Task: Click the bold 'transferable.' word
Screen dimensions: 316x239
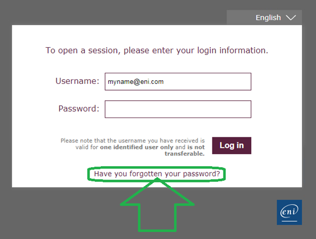Action: pos(185,154)
